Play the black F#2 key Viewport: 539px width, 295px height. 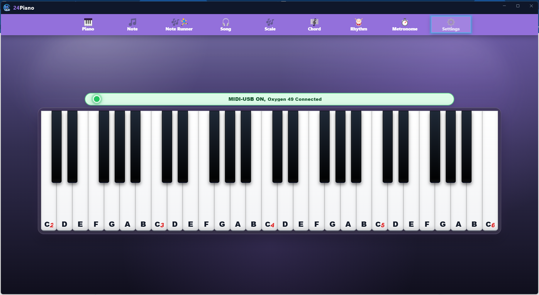click(x=104, y=146)
